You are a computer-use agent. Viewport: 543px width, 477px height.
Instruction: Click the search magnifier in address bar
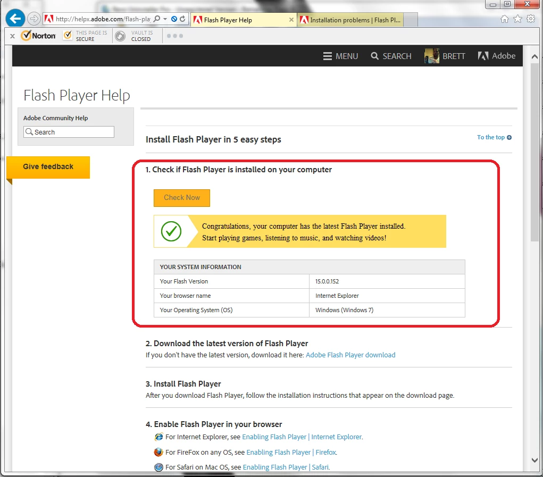tap(157, 19)
